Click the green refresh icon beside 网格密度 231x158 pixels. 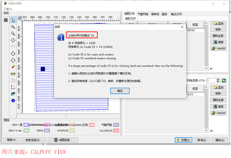click(224, 81)
